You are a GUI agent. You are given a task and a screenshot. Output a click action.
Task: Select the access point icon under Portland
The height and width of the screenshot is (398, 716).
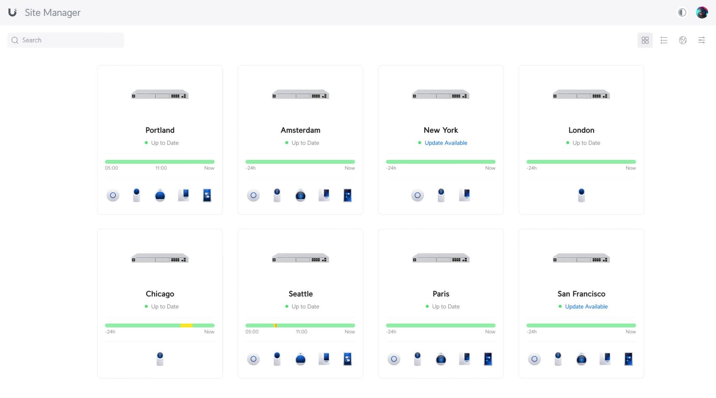[x=113, y=195]
